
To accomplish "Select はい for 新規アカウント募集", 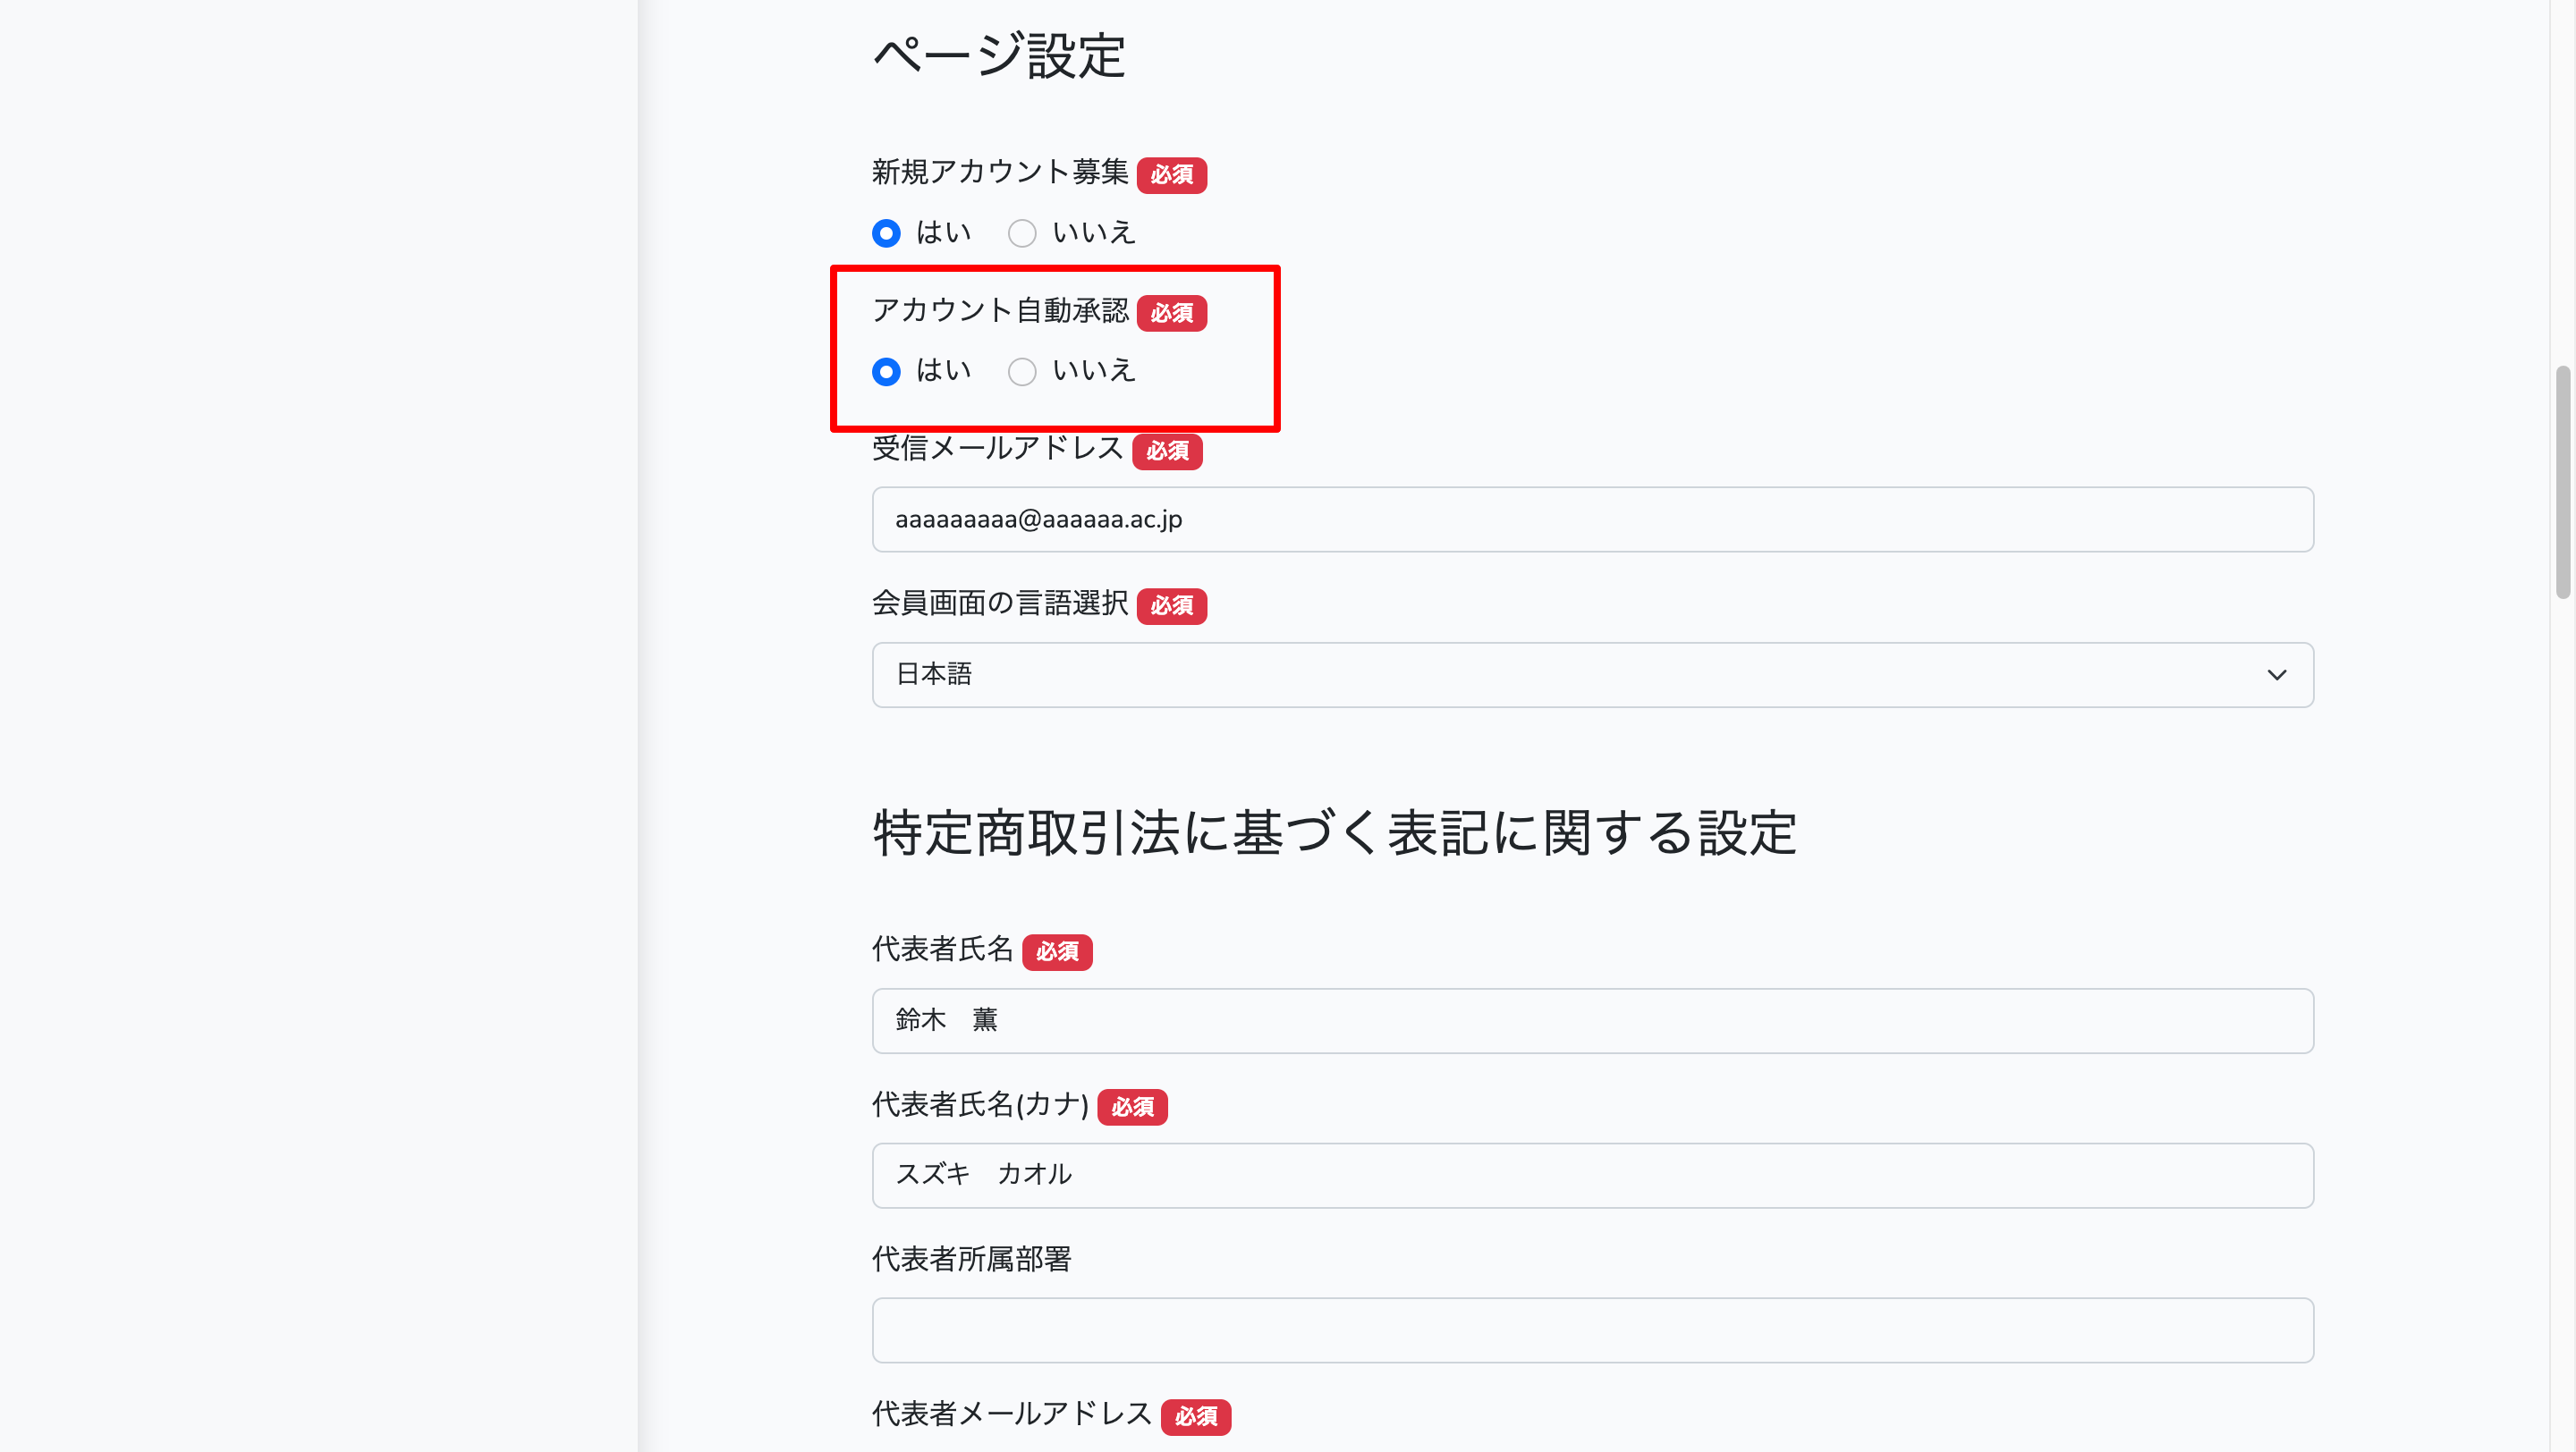I will pos(886,234).
